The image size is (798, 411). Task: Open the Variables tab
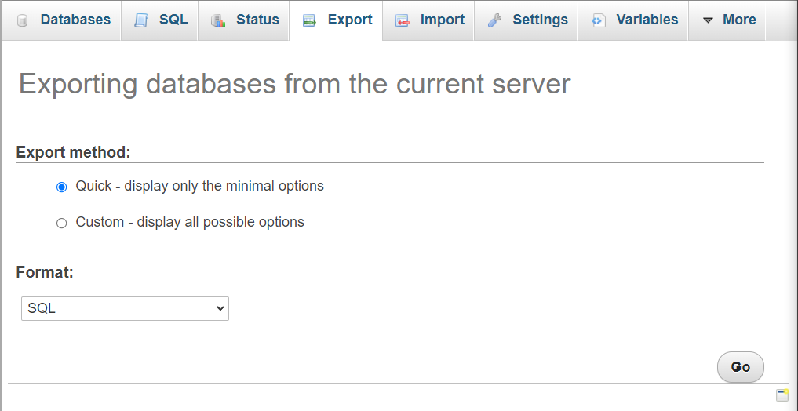pos(633,20)
